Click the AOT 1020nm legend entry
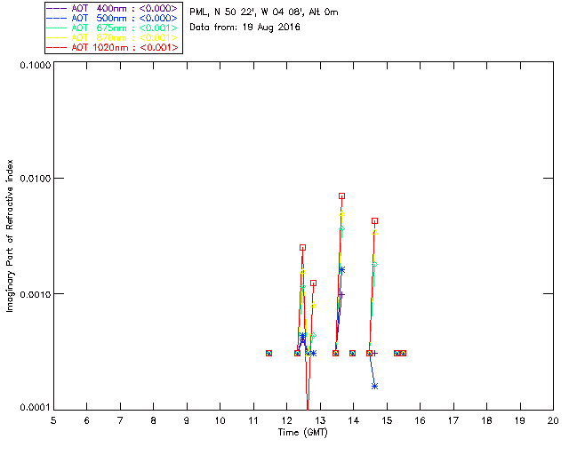This screenshot has width=569, height=455. click(x=113, y=47)
